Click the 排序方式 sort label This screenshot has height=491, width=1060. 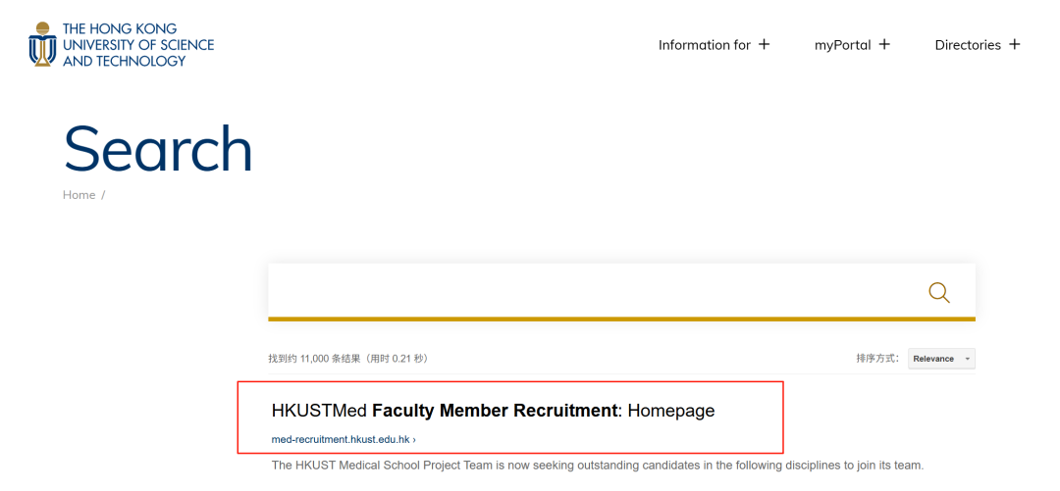[876, 359]
